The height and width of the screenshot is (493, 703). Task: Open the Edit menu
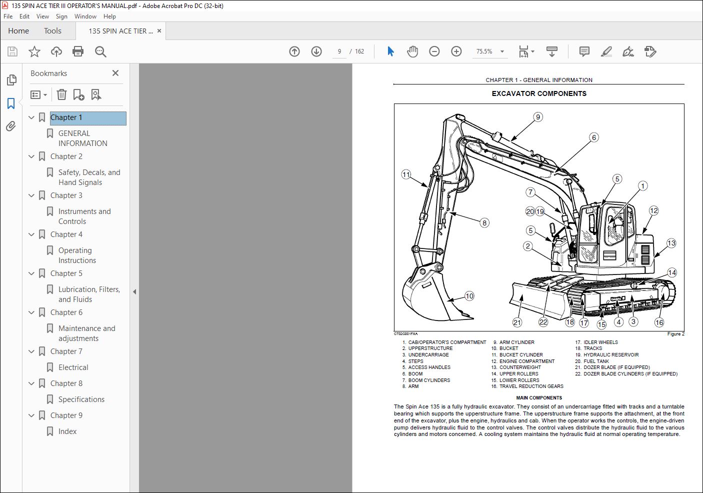click(x=24, y=16)
